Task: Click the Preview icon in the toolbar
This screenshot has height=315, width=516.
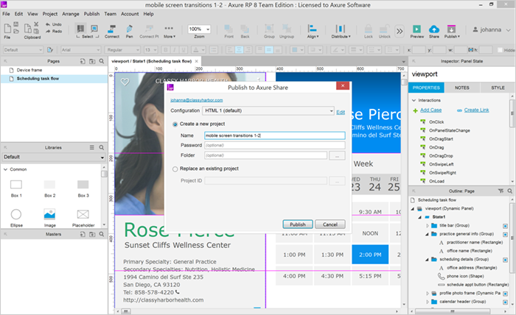Action: [x=416, y=29]
